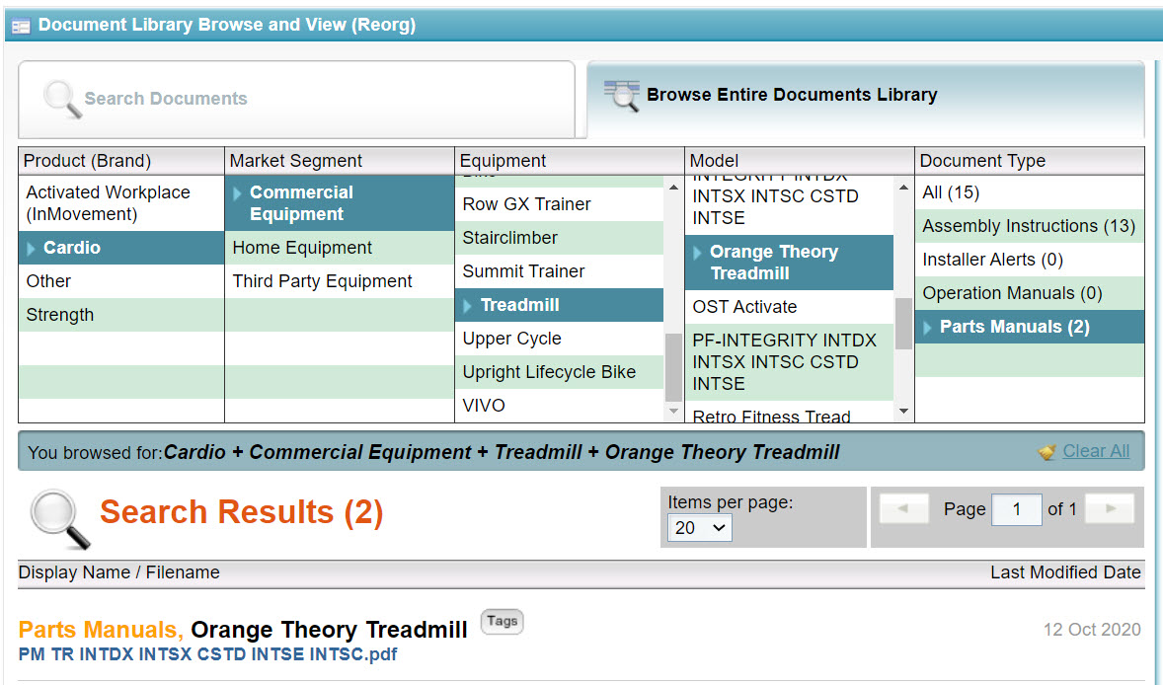Select the OST Activate model
This screenshot has height=685, width=1163.
pyautogui.click(x=789, y=307)
